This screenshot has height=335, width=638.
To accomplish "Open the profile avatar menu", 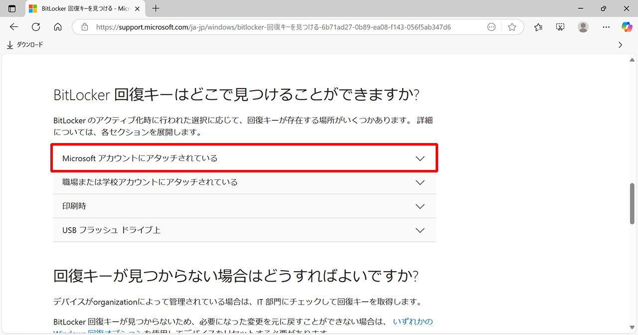I will (583, 27).
